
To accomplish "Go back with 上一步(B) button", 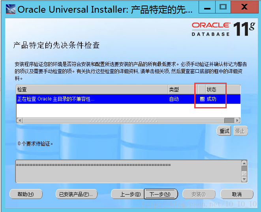I will tap(128, 194).
